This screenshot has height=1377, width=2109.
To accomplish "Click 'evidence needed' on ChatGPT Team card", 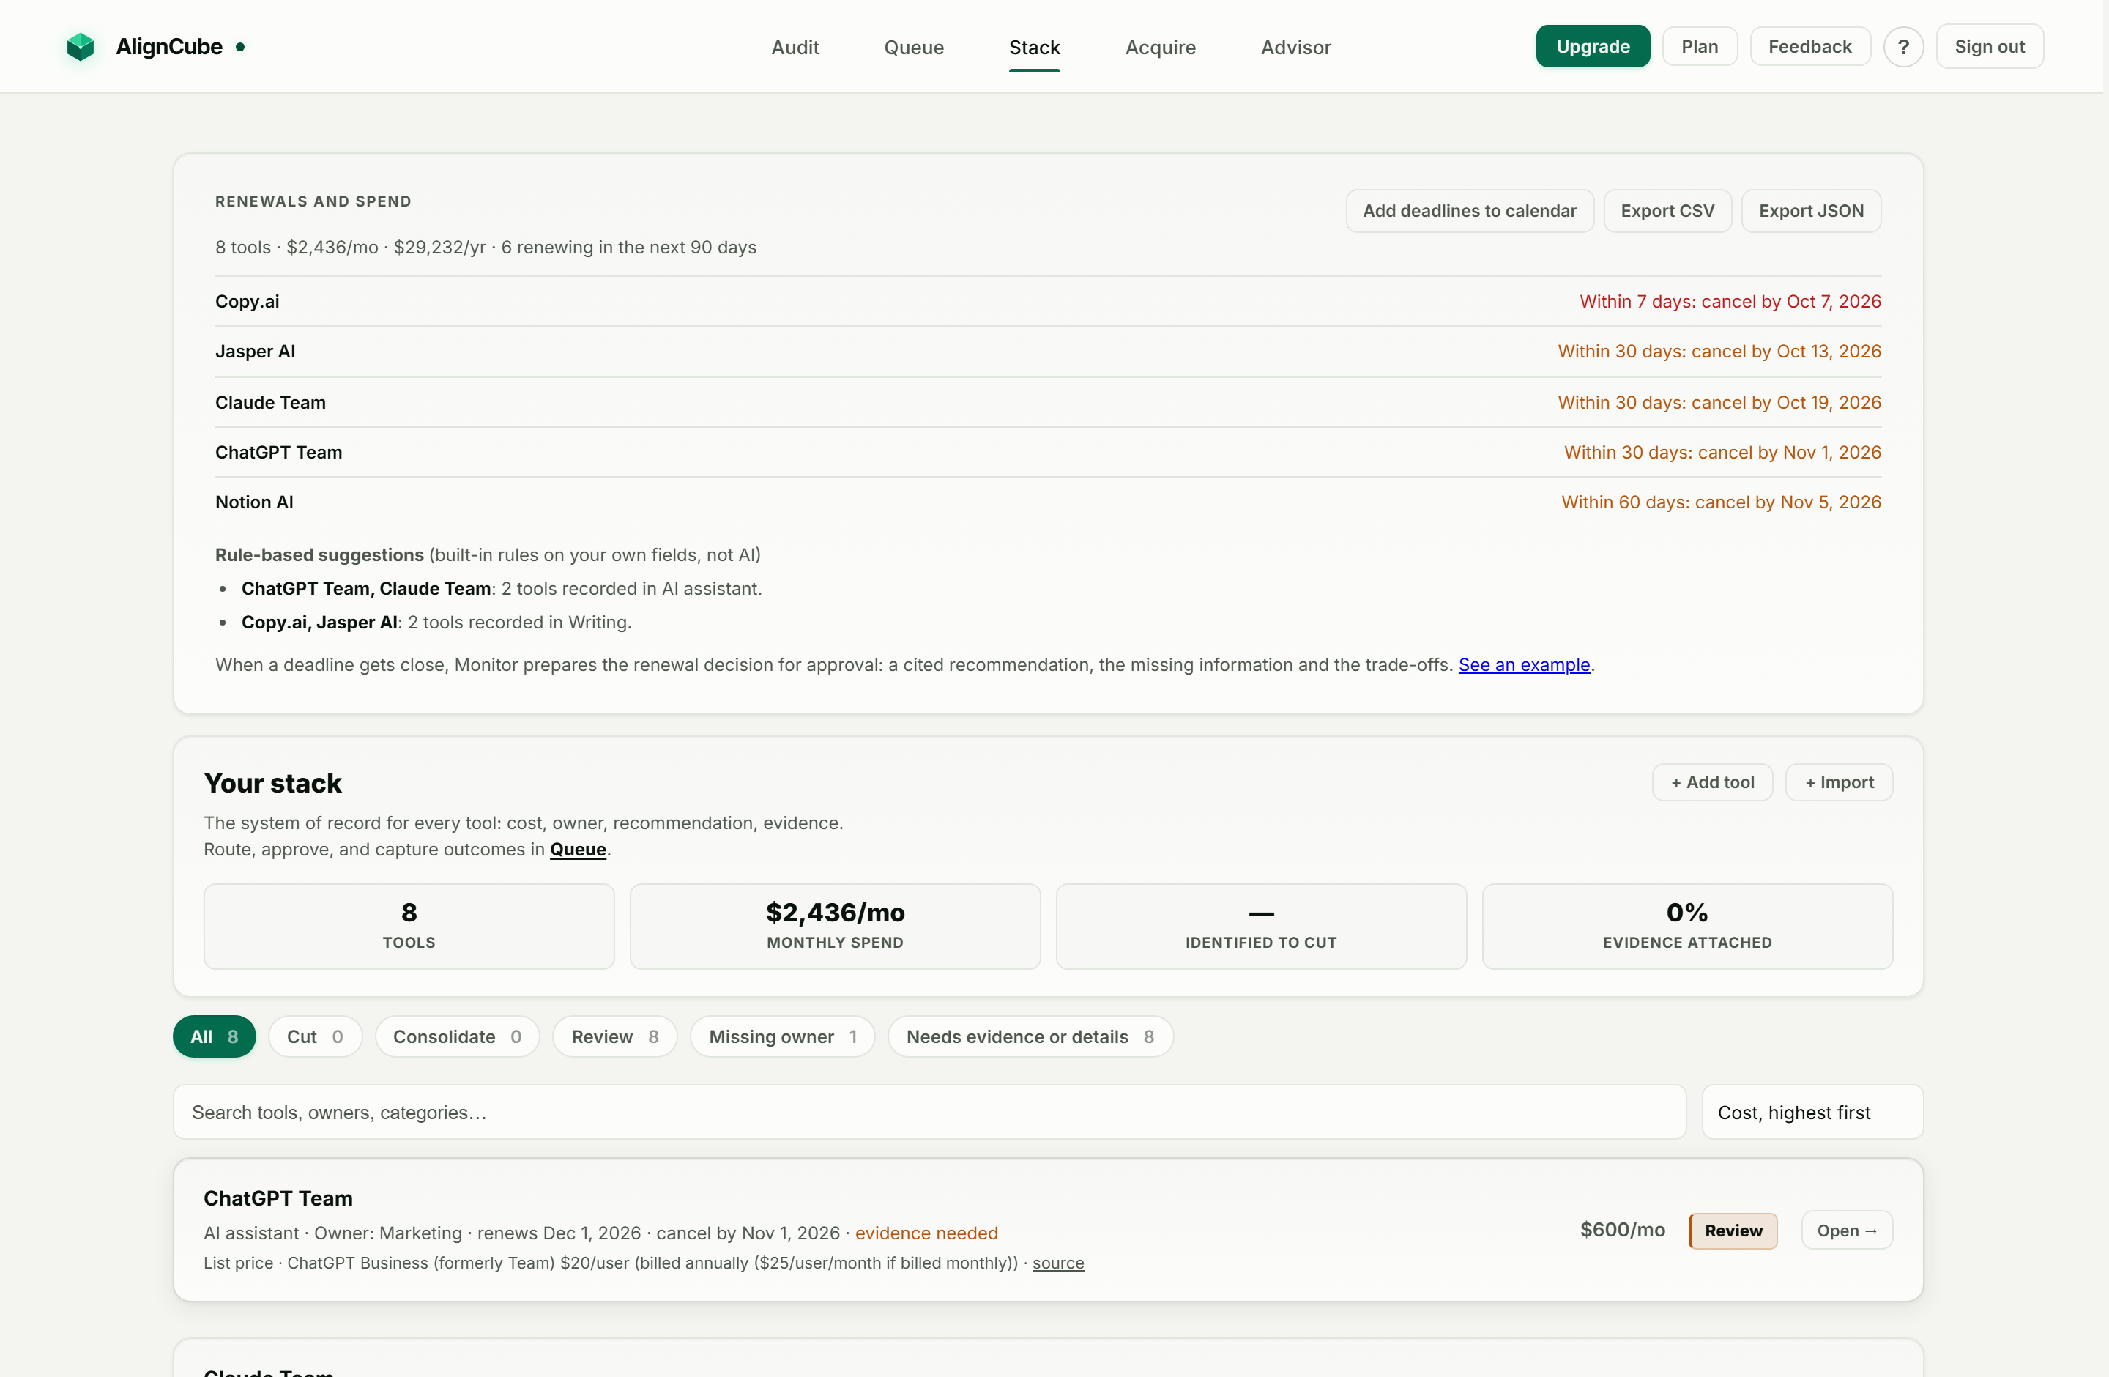I will (926, 1233).
